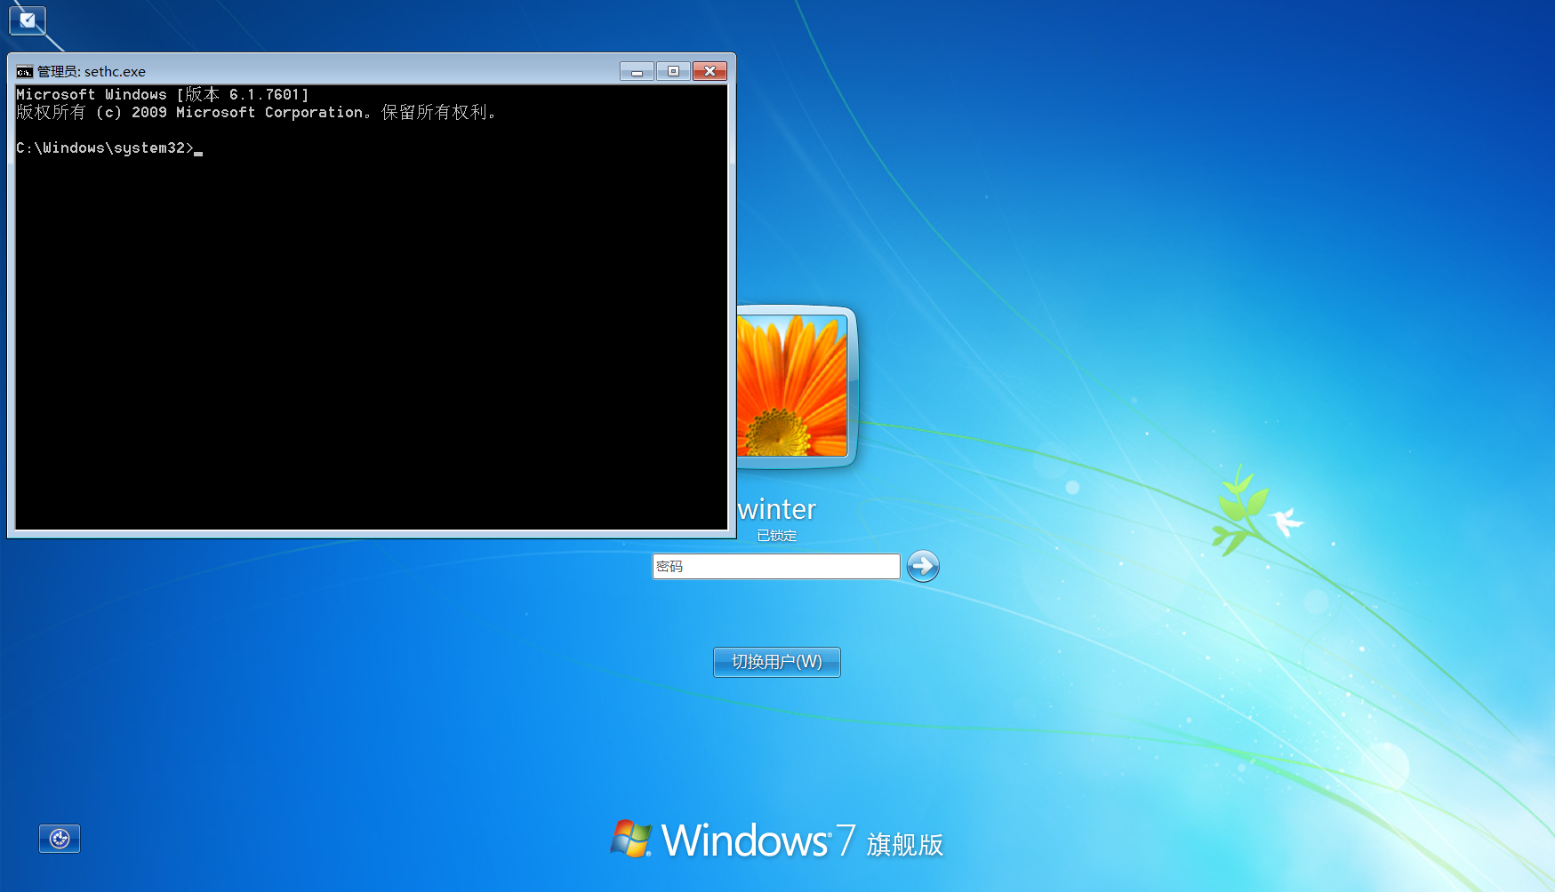The height and width of the screenshot is (892, 1555).
Task: Click the white bird on wallpaper
Action: tap(1285, 521)
